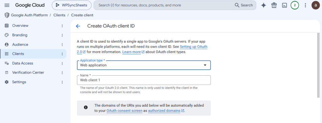Open more options for Data Access
Viewport: 322px width, 123px height.
click(x=62, y=63)
